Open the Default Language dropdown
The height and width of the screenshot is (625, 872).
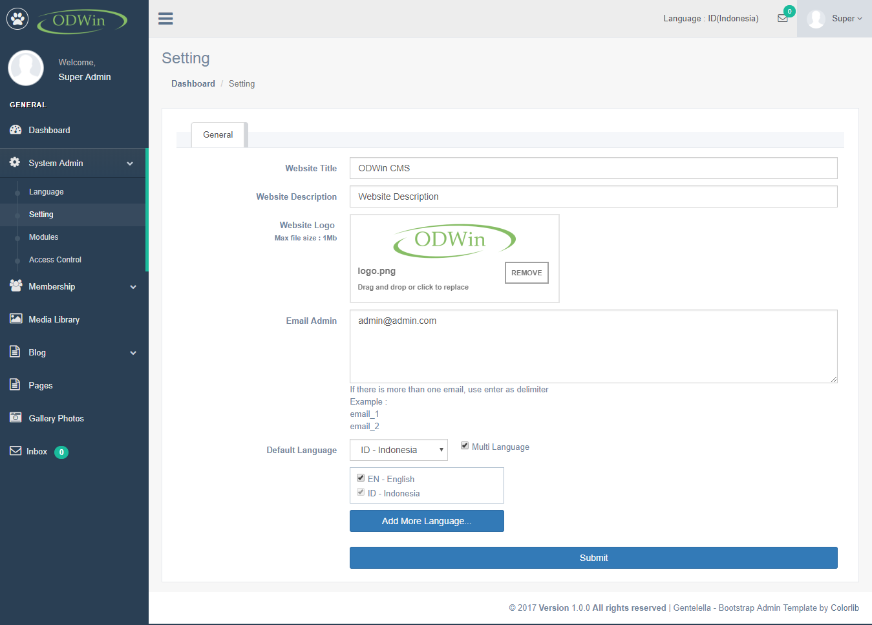pyautogui.click(x=398, y=449)
